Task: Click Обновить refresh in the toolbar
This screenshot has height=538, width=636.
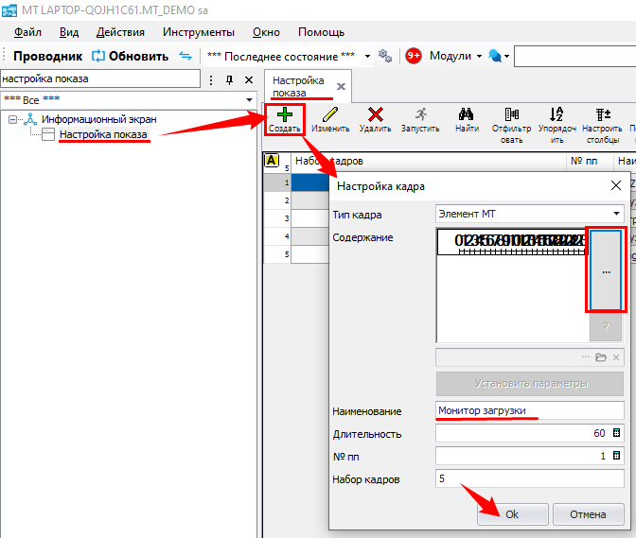Action: [x=131, y=56]
